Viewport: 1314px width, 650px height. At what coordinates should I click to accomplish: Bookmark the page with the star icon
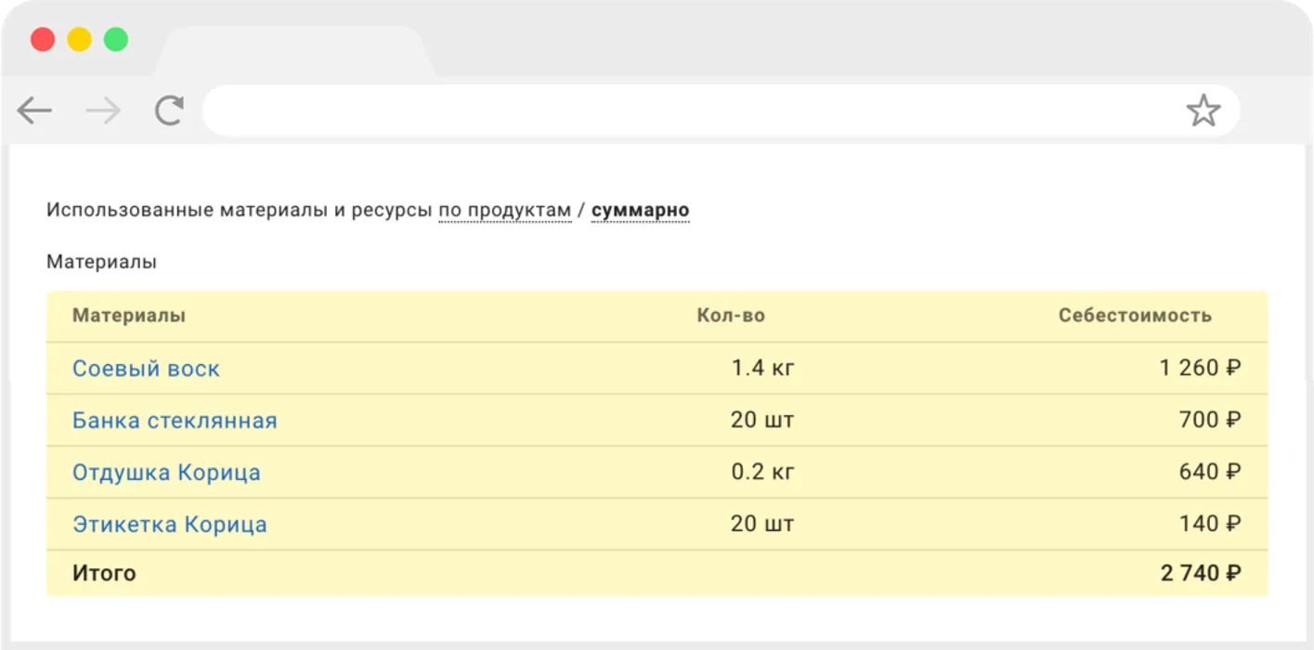tap(1203, 110)
